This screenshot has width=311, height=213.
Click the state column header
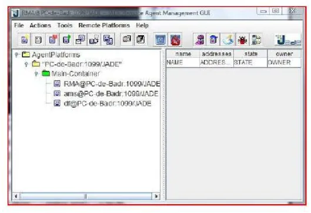point(250,54)
